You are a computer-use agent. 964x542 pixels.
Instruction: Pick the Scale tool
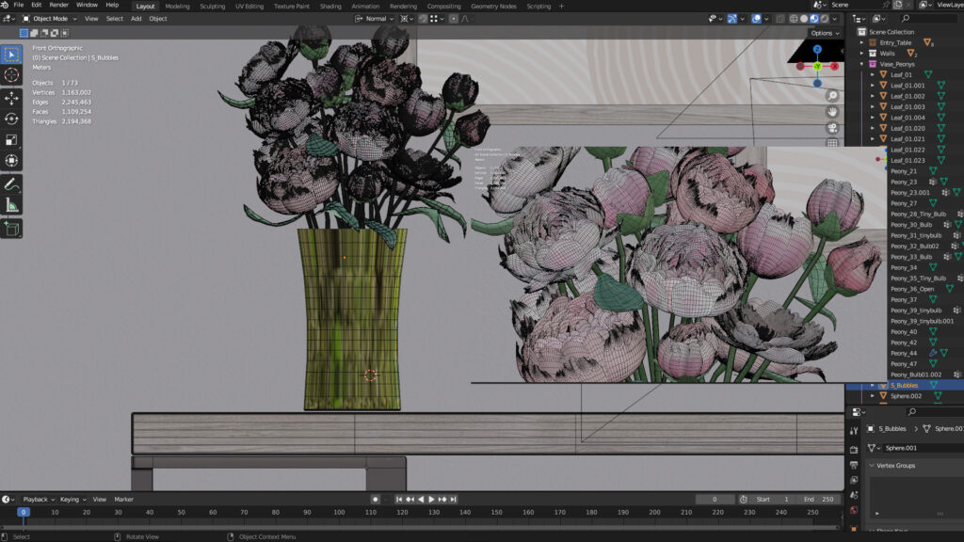click(12, 139)
